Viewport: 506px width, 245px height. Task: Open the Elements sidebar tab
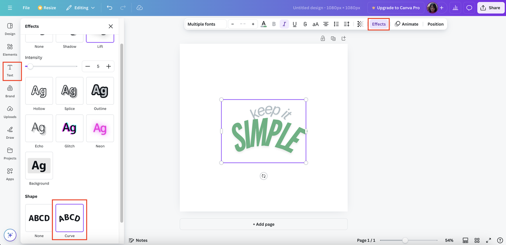(10, 50)
